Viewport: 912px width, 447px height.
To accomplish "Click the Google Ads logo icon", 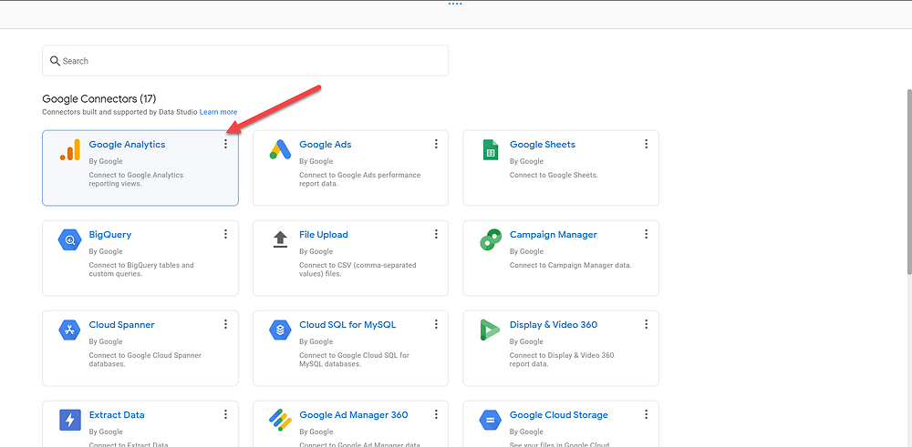I will click(x=280, y=150).
